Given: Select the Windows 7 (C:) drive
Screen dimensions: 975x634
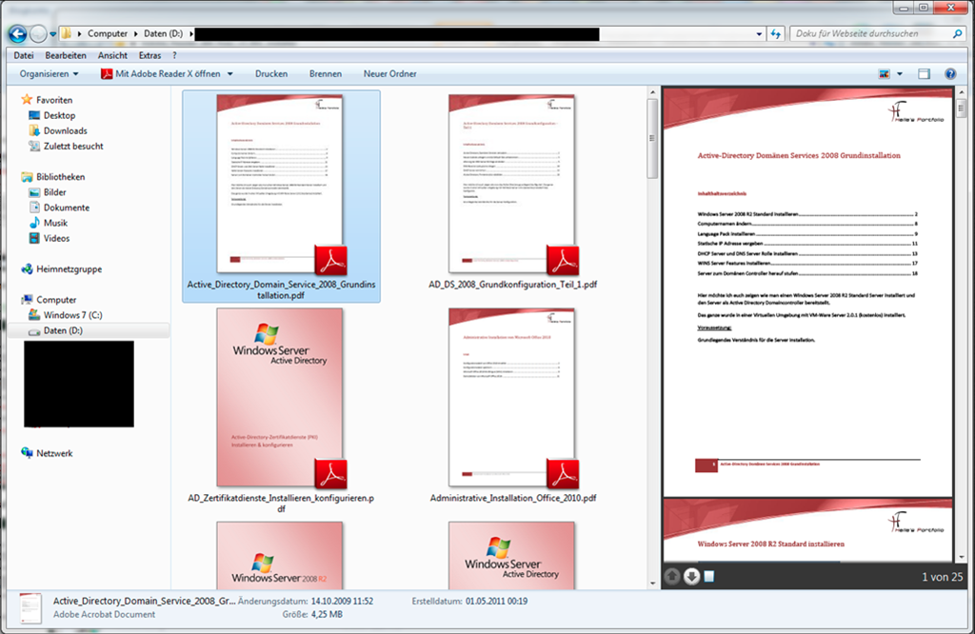Looking at the screenshot, I should [72, 315].
